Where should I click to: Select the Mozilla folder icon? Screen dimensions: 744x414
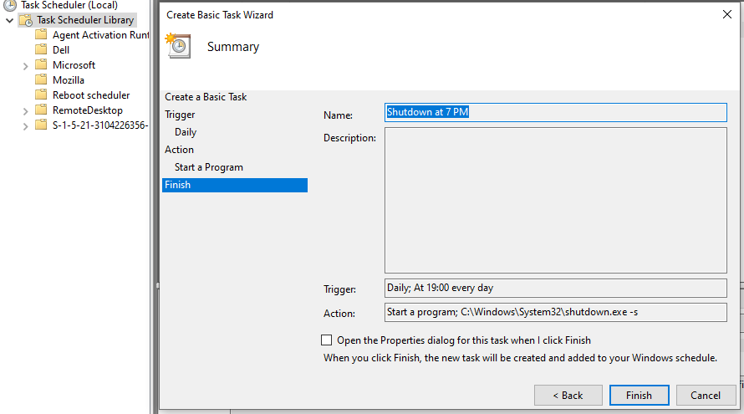pyautogui.click(x=41, y=79)
